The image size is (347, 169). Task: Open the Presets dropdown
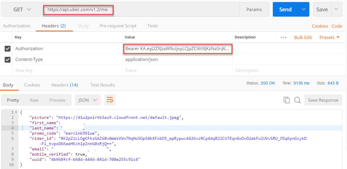[x=329, y=37]
